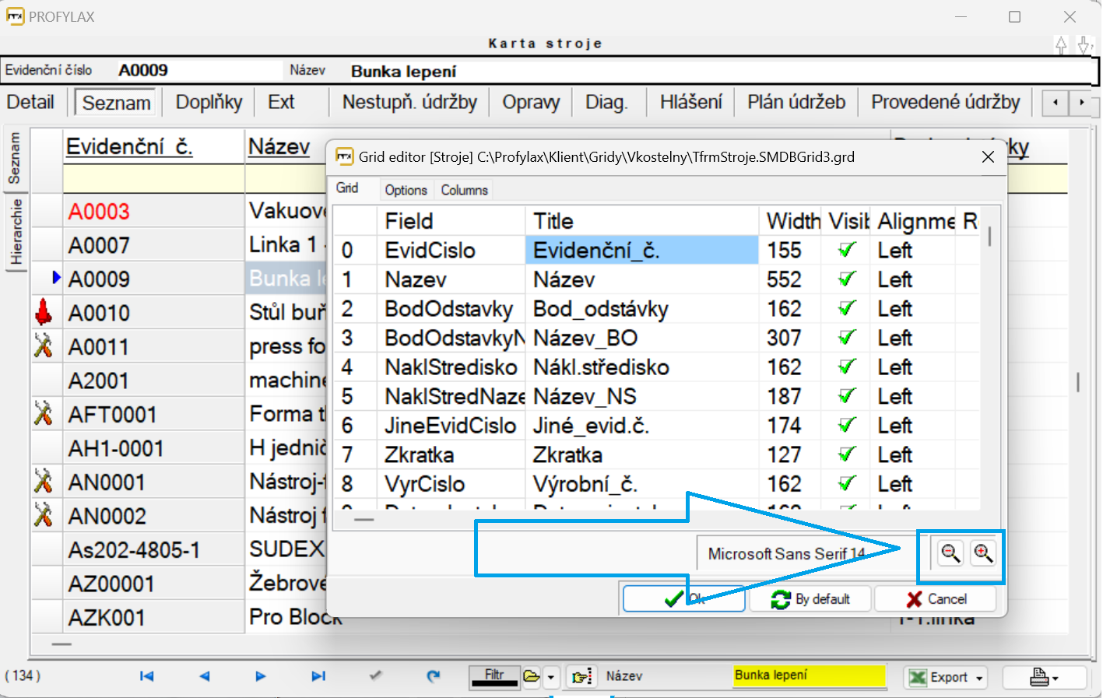Click the zoom in magnifier icon

983,553
